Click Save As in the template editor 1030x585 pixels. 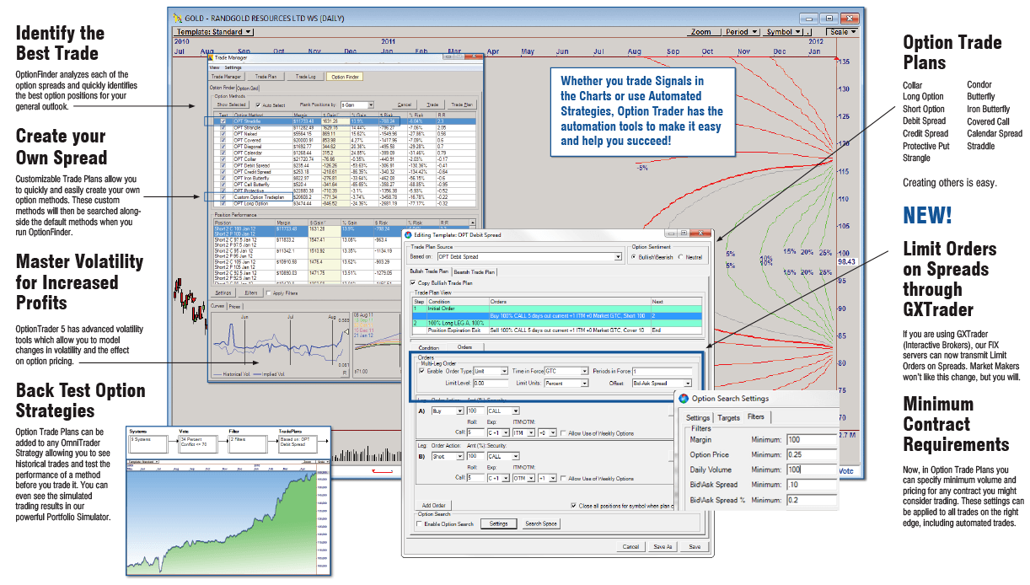663,546
